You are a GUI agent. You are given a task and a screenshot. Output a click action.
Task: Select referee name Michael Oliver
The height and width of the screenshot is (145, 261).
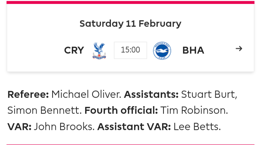pyautogui.click(x=86, y=94)
